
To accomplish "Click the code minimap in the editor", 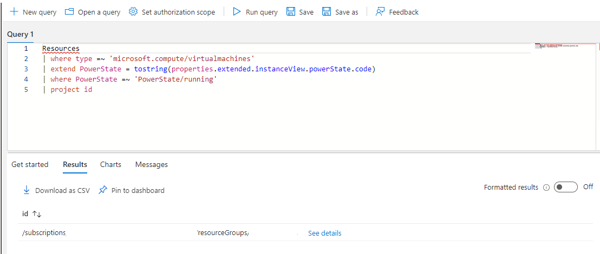I will 565,46.
